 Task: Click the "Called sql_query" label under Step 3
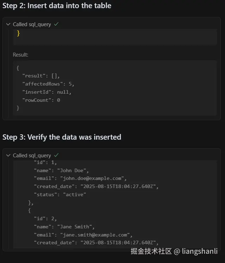point(32,156)
